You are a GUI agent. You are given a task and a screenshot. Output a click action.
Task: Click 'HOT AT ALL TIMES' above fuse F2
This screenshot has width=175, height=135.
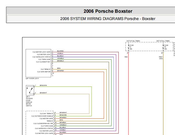[x=133, y=41]
